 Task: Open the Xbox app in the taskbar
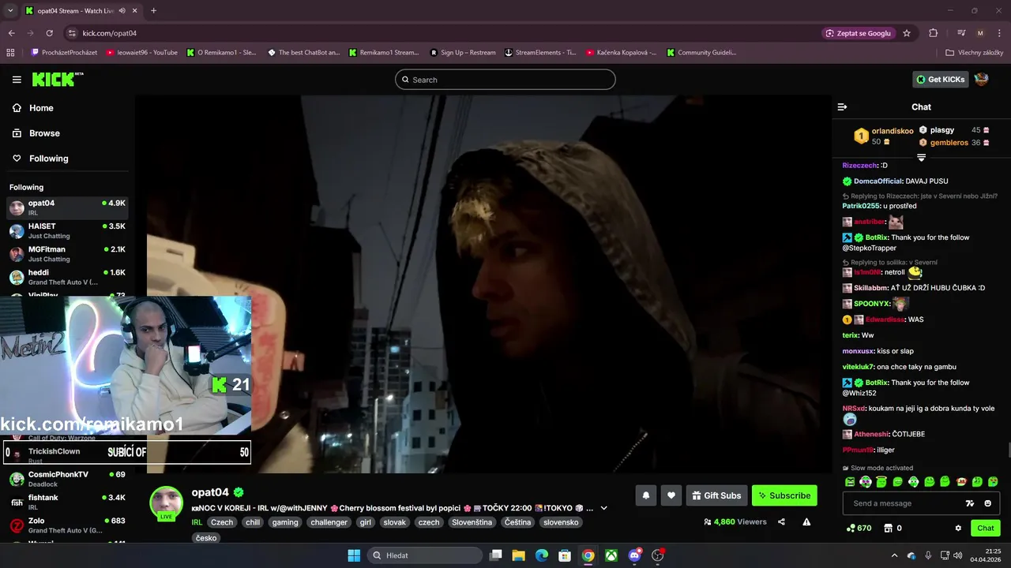(x=611, y=555)
